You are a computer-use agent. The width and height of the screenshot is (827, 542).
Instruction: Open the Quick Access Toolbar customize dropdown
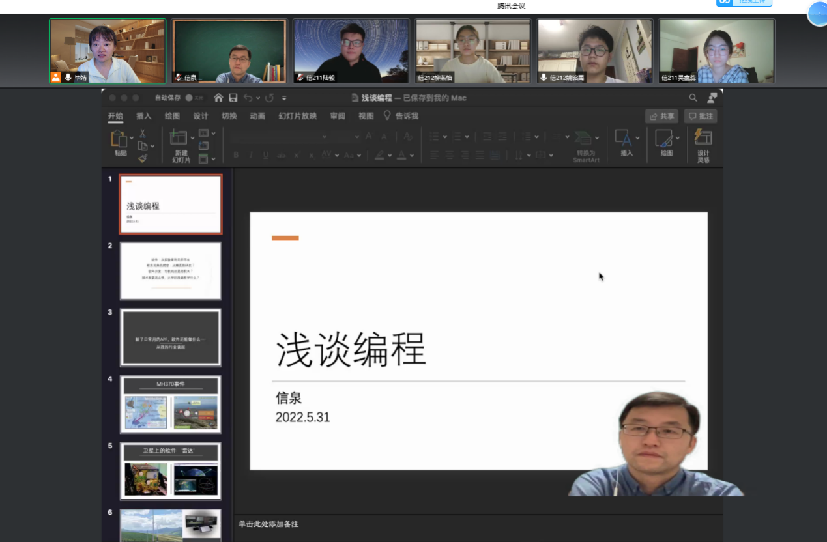coord(284,98)
